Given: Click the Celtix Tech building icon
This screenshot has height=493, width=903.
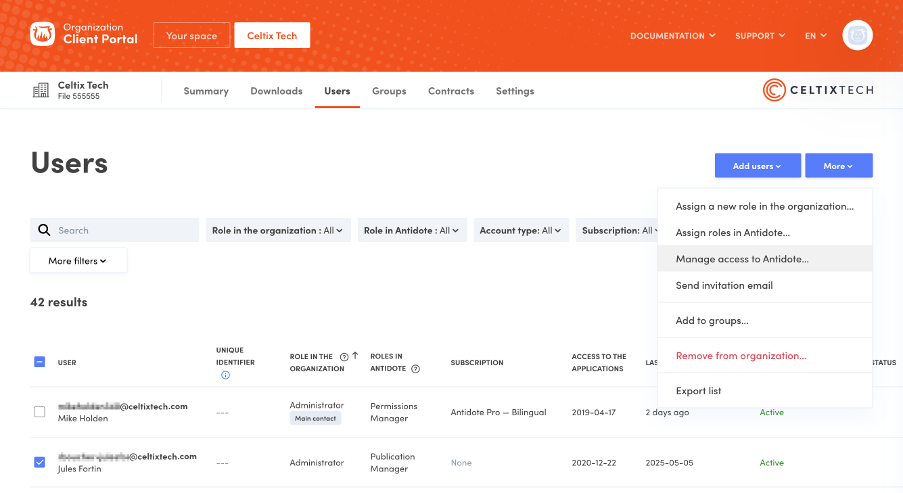Looking at the screenshot, I should click(41, 90).
